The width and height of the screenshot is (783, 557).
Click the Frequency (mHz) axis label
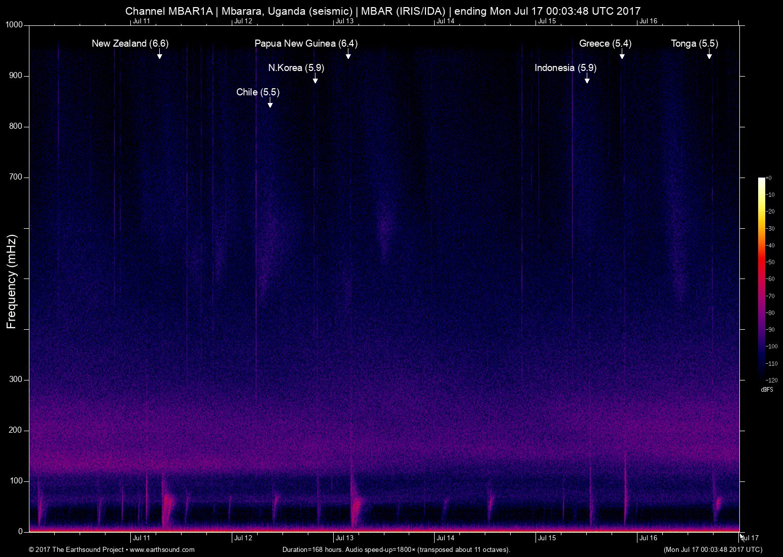(x=12, y=282)
